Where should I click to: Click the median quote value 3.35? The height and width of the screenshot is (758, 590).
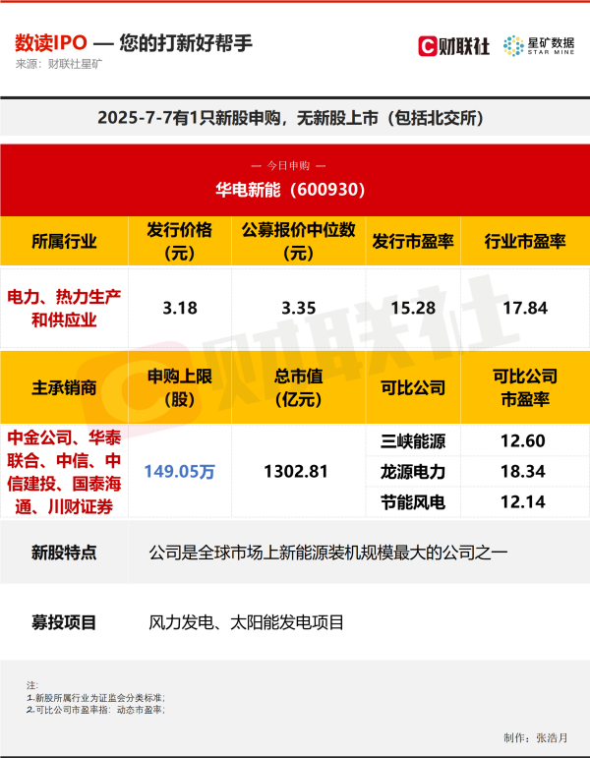tap(298, 308)
